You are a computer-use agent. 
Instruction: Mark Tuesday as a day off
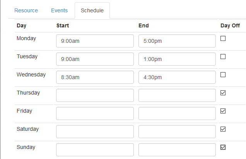223,57
